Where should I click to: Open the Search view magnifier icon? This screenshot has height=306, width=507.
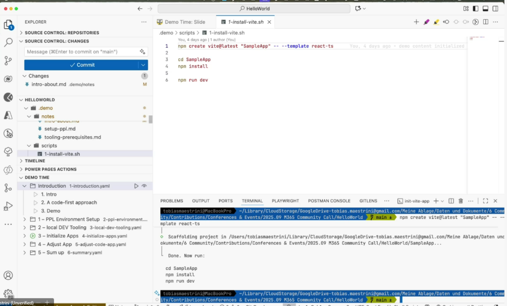(8, 42)
